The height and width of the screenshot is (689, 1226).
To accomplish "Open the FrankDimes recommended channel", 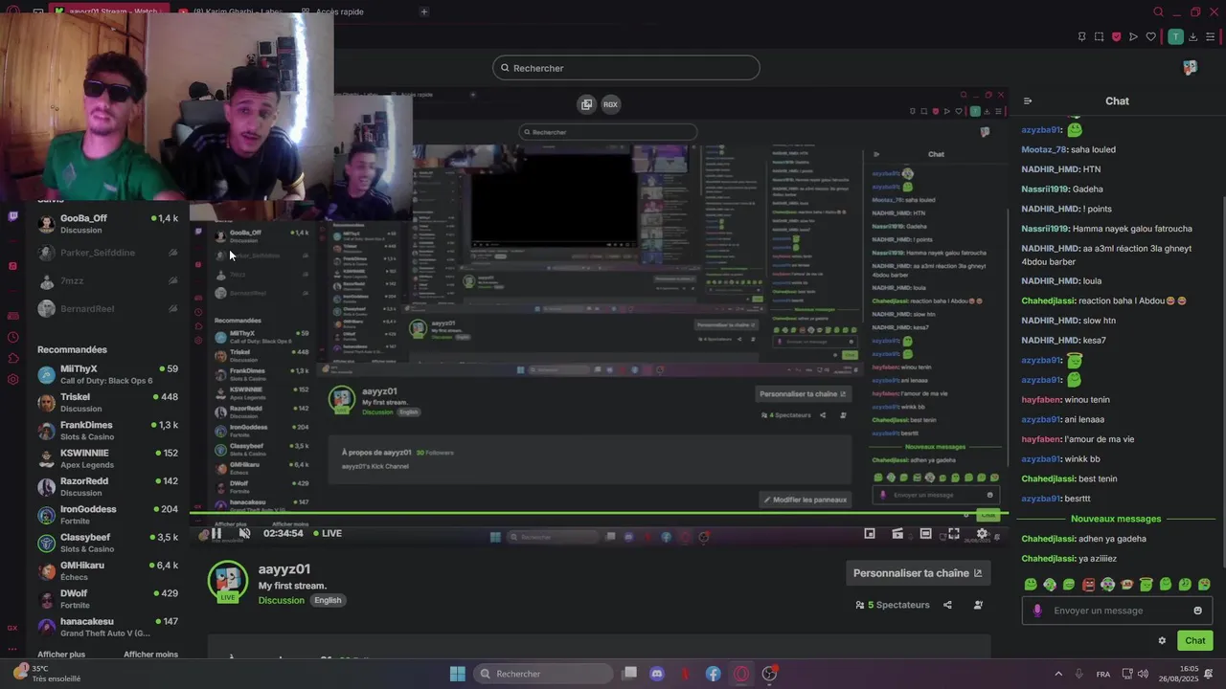I will click(x=107, y=431).
